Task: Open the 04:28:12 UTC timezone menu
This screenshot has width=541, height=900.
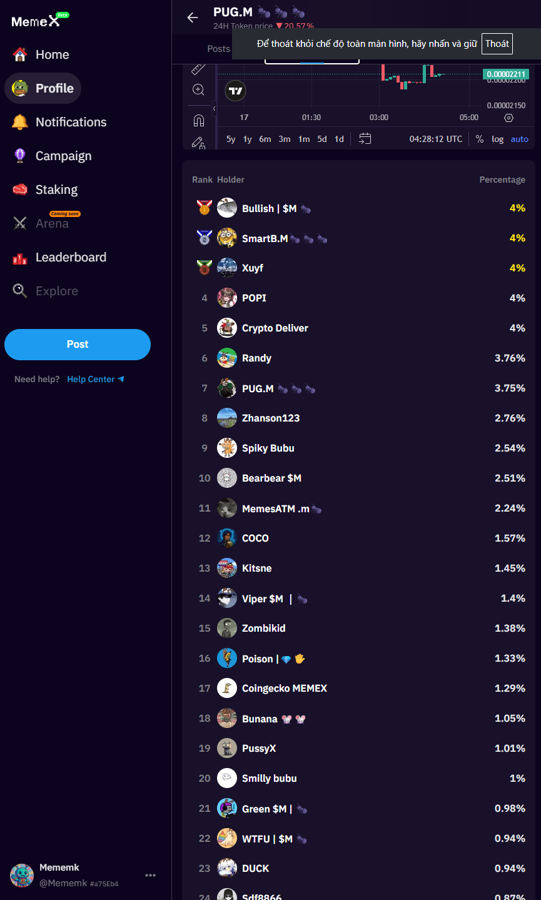Action: click(436, 139)
